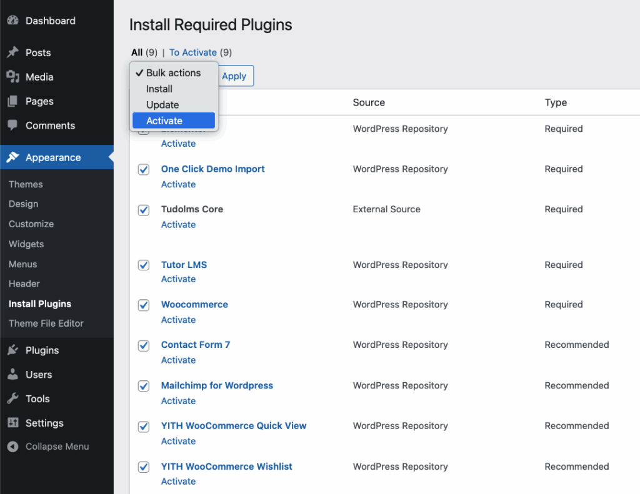Click the Comments speech bubble icon
Image resolution: width=640 pixels, height=494 pixels.
[x=12, y=126]
